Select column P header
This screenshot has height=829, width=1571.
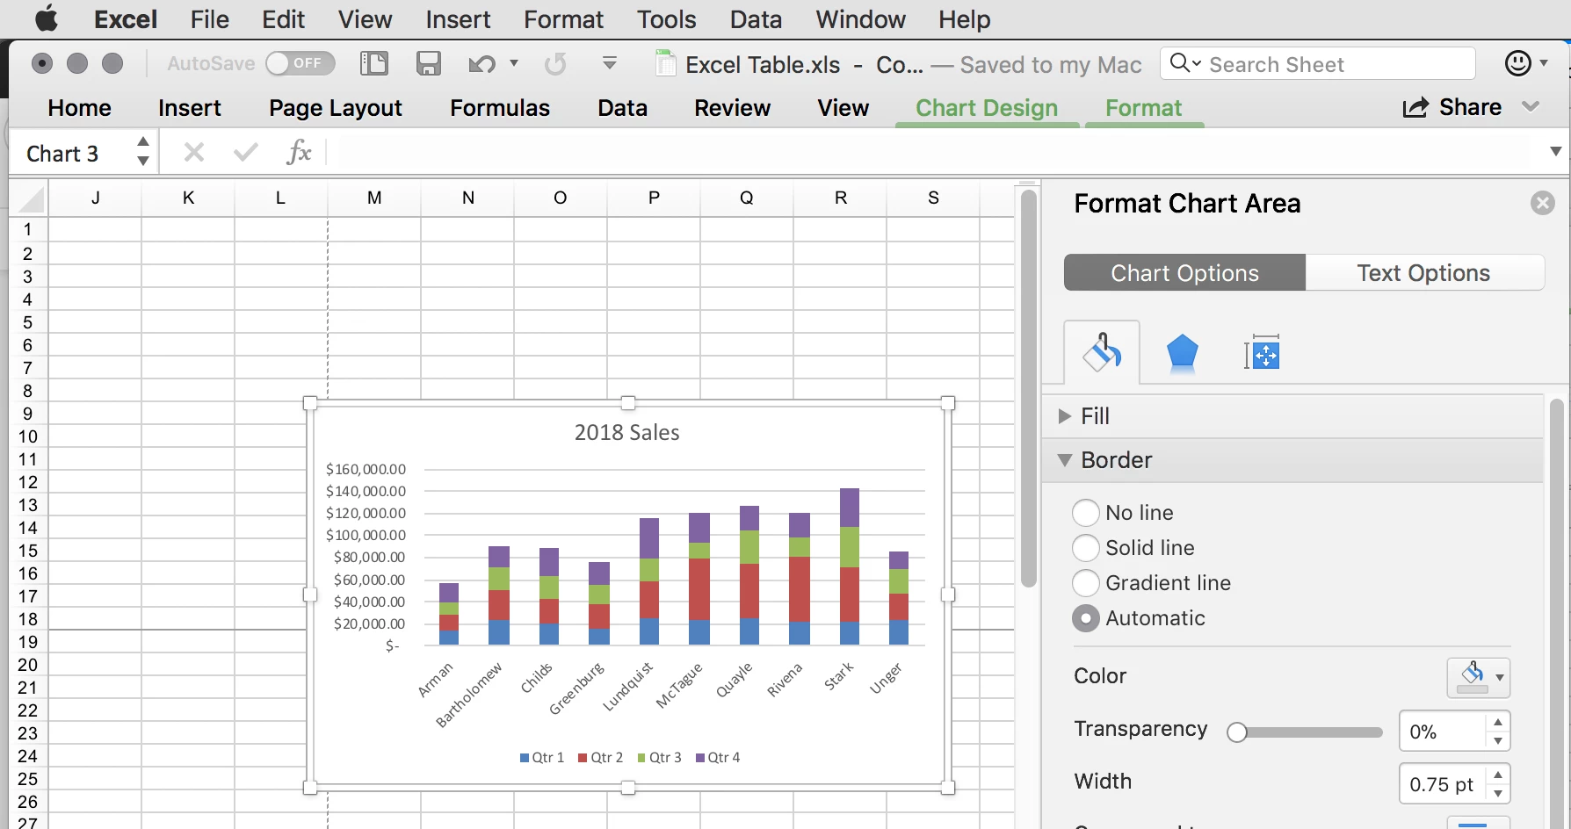pyautogui.click(x=654, y=198)
